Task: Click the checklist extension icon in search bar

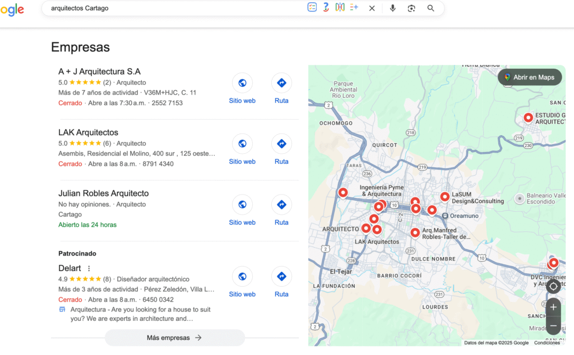Action: coord(312,7)
